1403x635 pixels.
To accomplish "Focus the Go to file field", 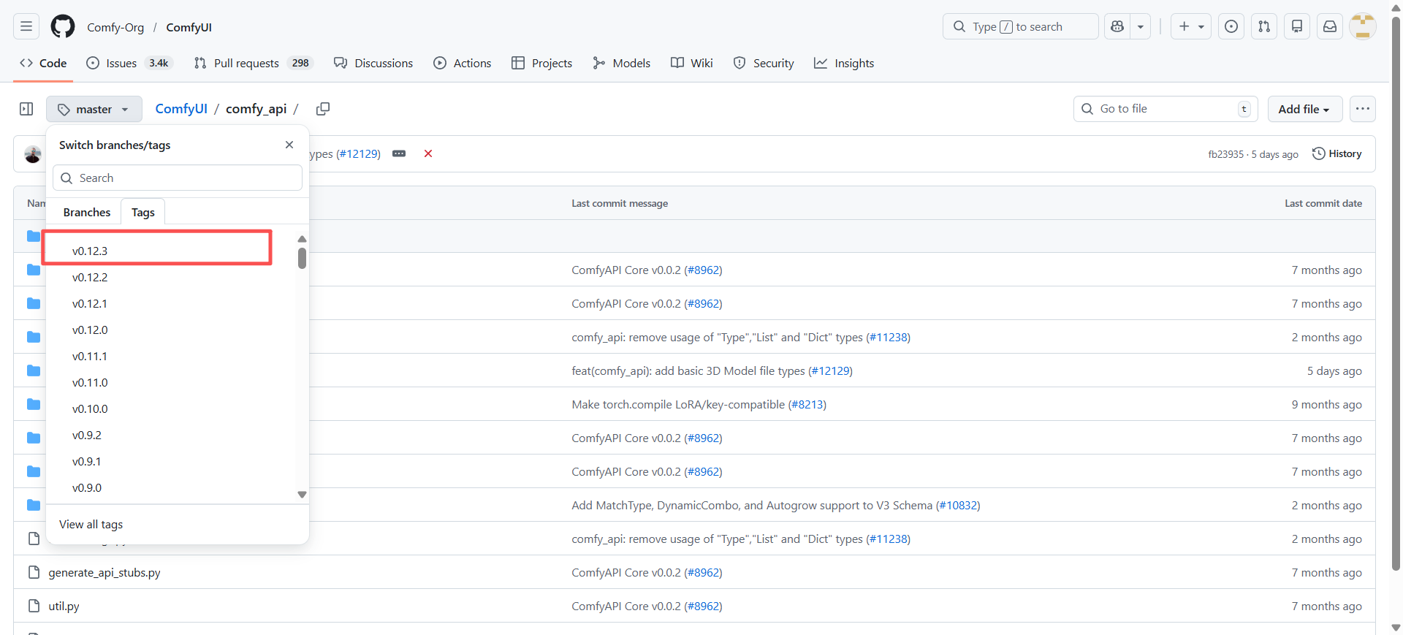I will (x=1166, y=109).
